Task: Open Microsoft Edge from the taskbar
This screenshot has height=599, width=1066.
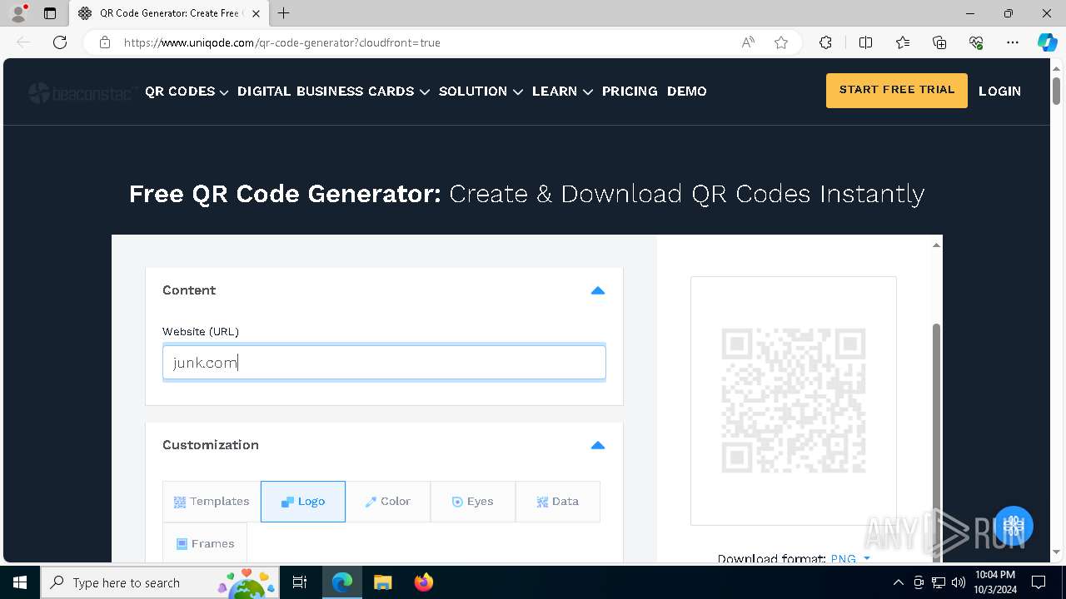Action: [342, 582]
